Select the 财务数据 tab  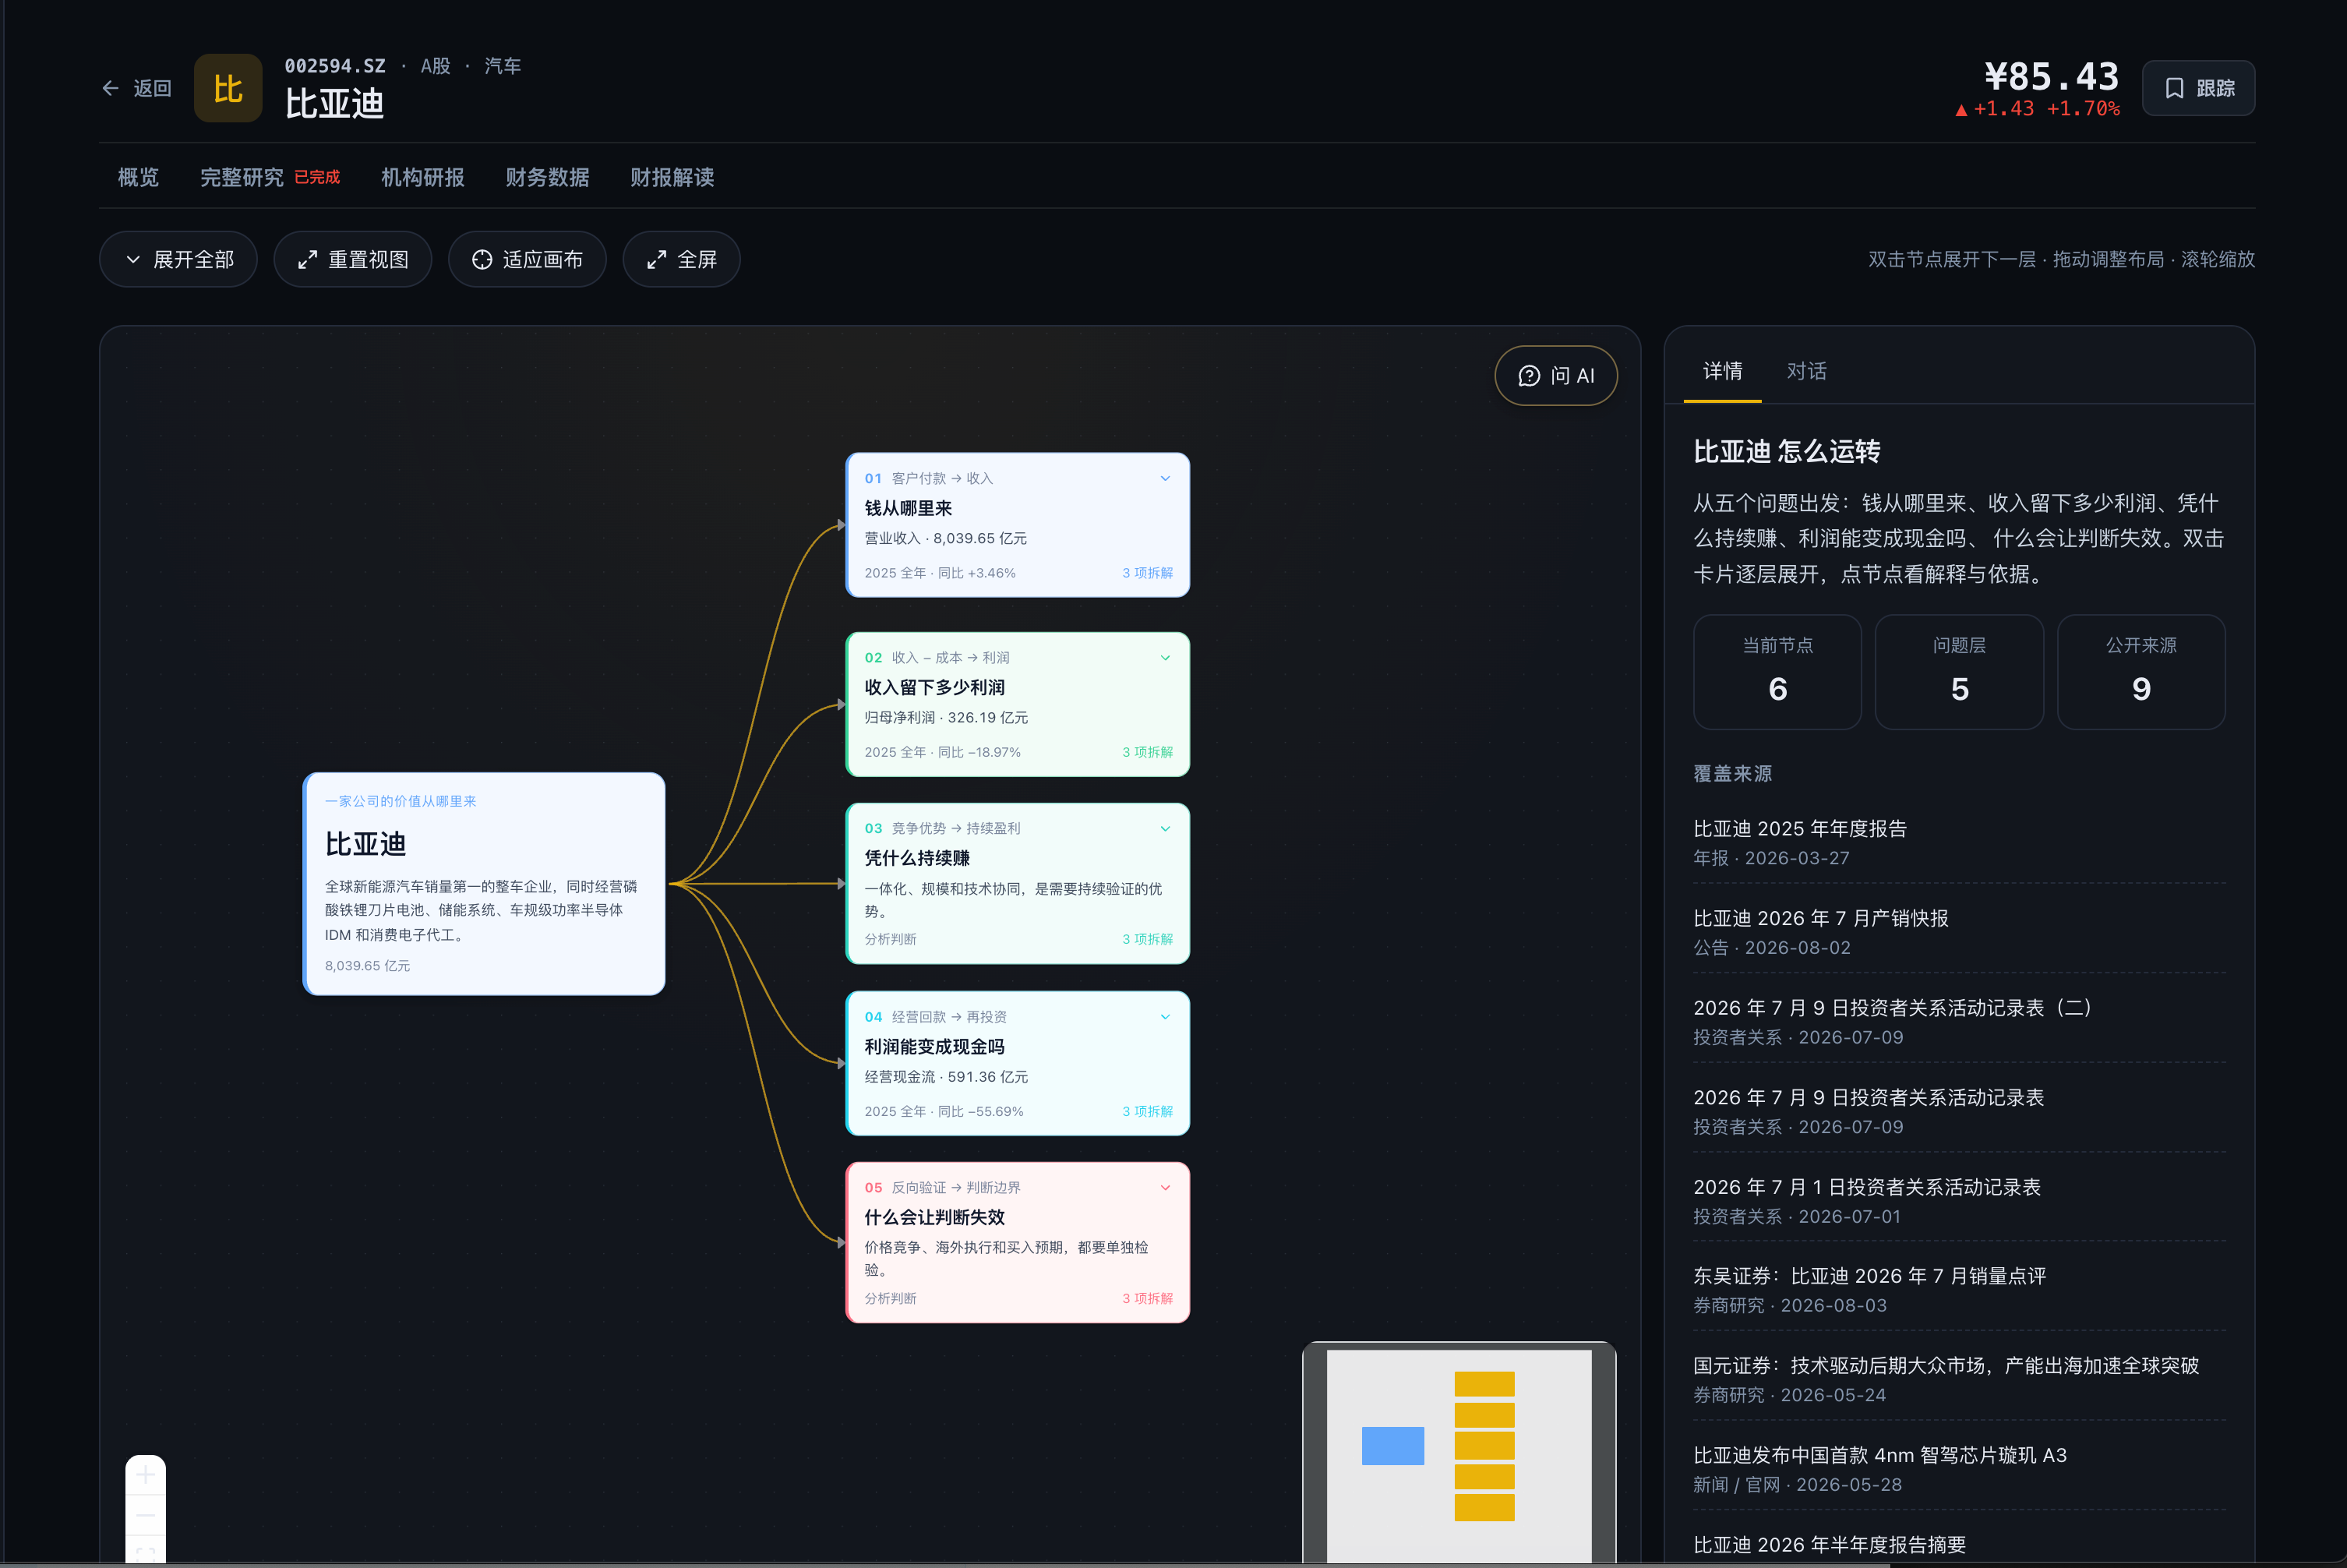[547, 177]
